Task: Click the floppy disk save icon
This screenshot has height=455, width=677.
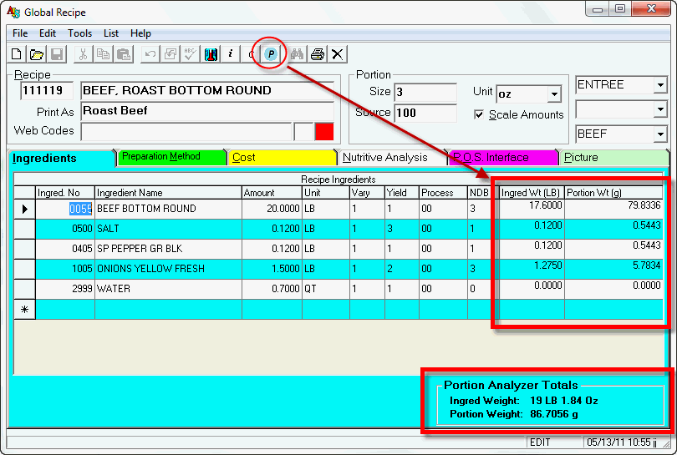Action: coord(57,54)
